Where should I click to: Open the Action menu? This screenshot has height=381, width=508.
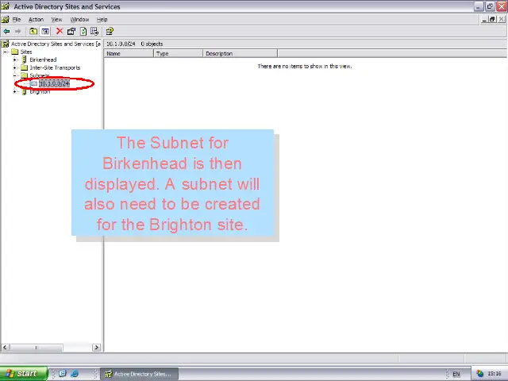pyautogui.click(x=36, y=19)
